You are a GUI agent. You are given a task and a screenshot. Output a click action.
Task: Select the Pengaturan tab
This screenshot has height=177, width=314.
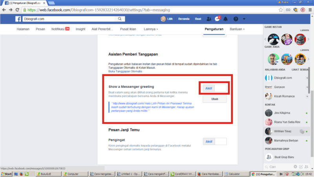click(x=214, y=29)
